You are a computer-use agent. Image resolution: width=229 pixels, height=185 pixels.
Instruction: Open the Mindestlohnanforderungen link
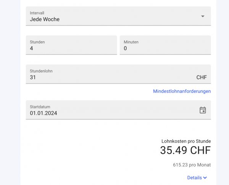point(182,91)
